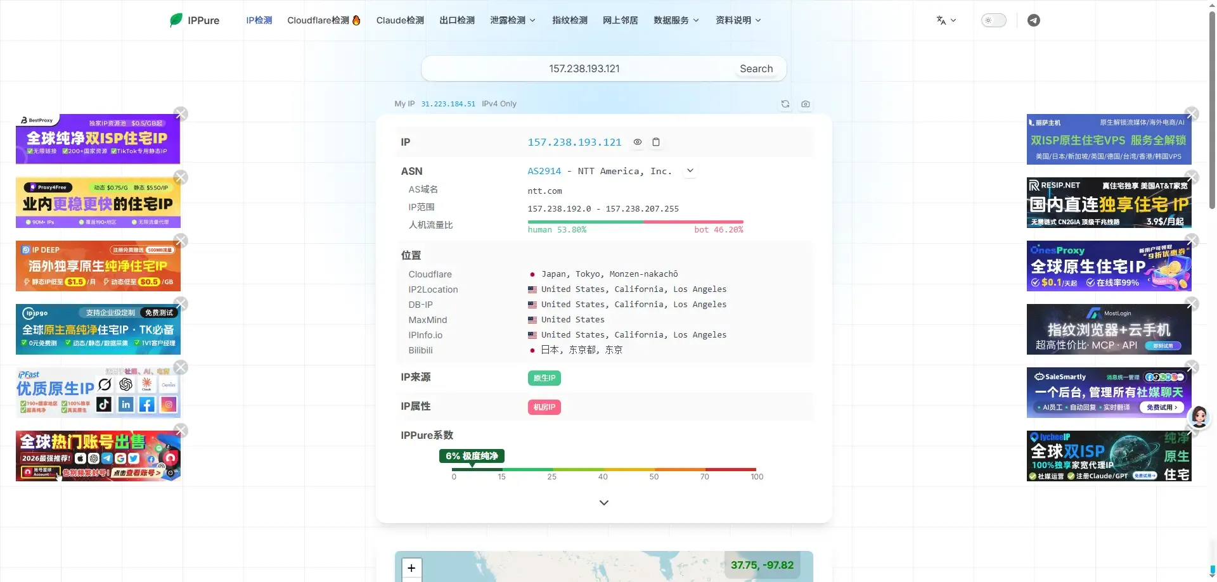Open the SaleSmartly 社媒聊天 ad
Viewport: 1217px width, 582px height.
coord(1109,393)
